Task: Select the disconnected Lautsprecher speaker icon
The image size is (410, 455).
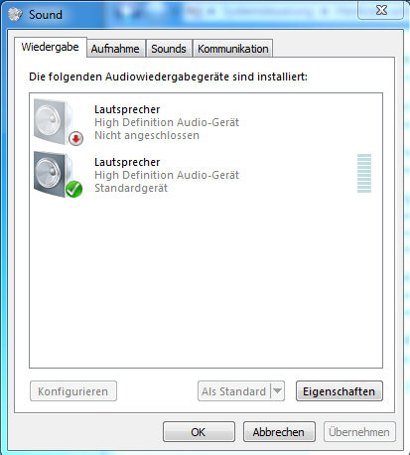Action: click(58, 122)
